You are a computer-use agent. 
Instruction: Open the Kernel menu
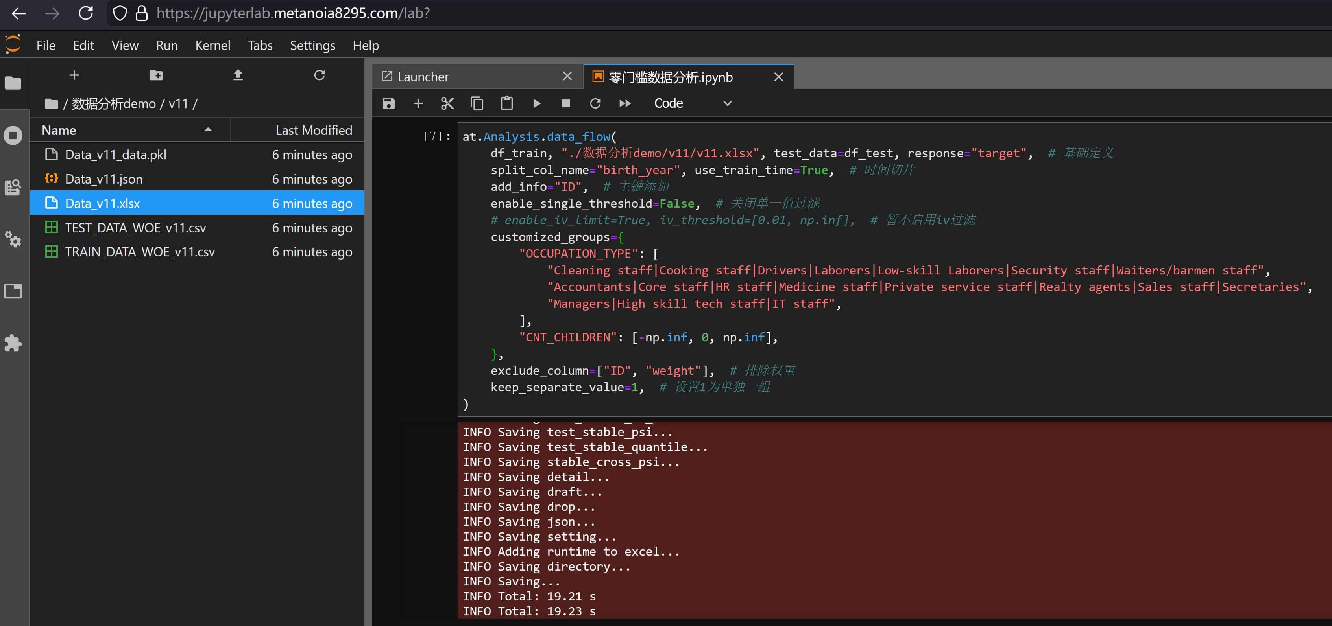coord(212,46)
